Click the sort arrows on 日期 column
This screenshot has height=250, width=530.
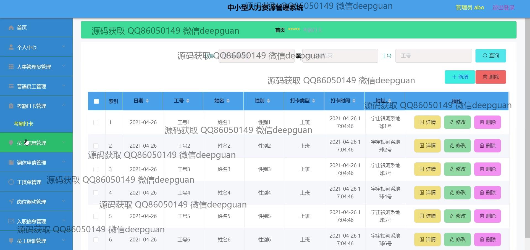point(147,101)
